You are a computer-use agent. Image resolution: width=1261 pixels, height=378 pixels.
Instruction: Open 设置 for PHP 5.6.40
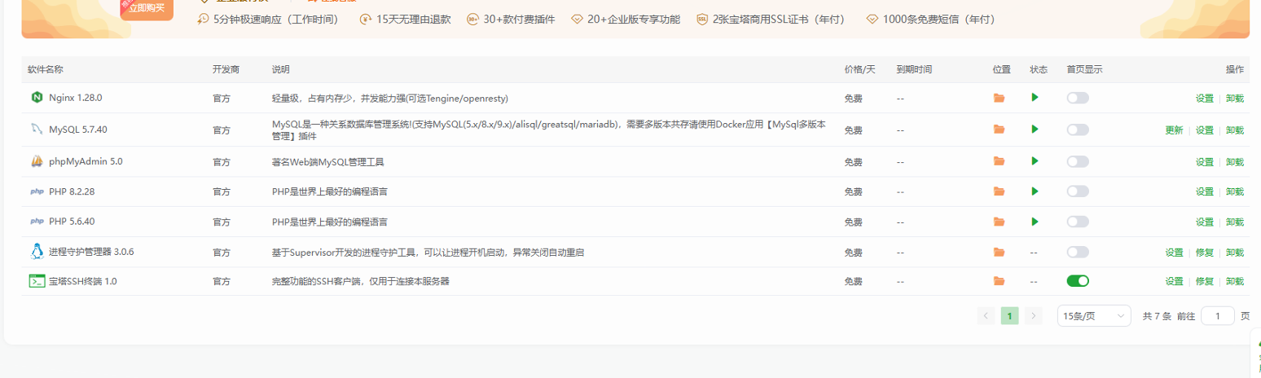[x=1205, y=222]
